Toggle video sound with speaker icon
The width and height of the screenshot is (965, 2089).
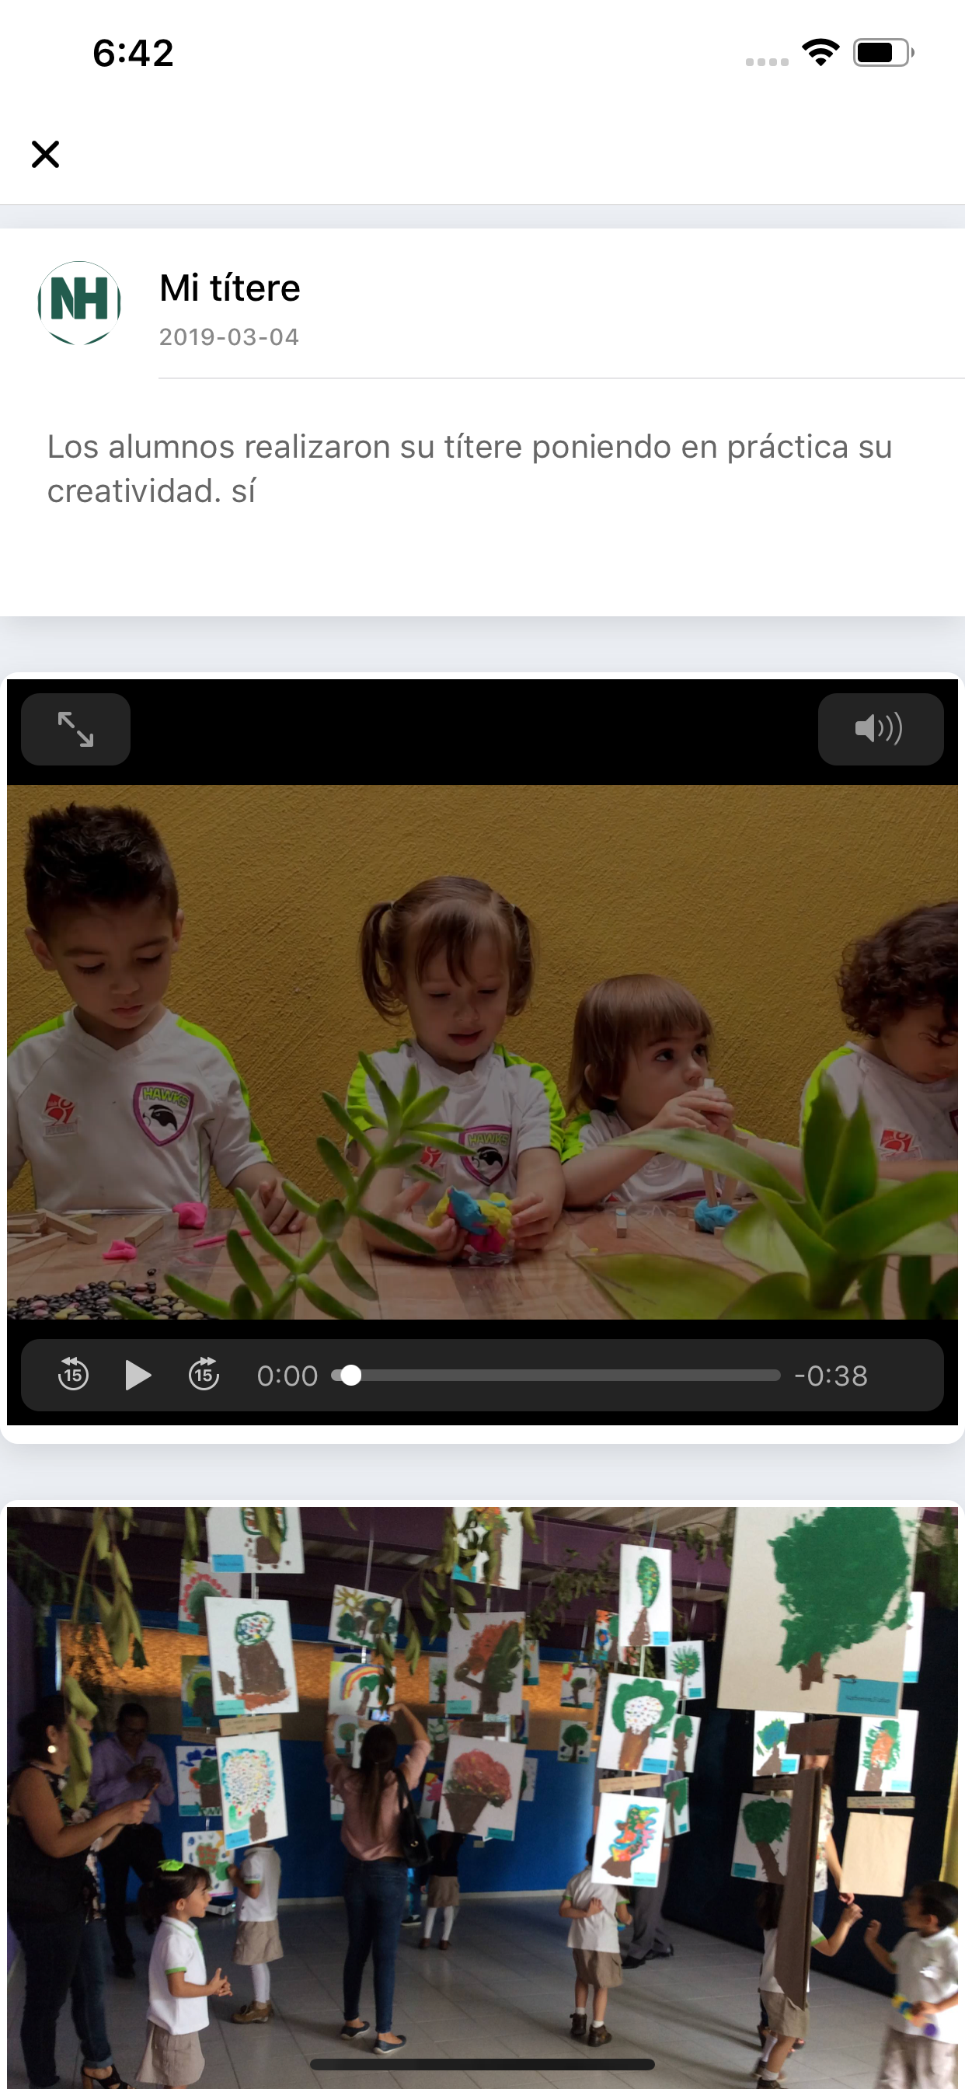pyautogui.click(x=880, y=729)
